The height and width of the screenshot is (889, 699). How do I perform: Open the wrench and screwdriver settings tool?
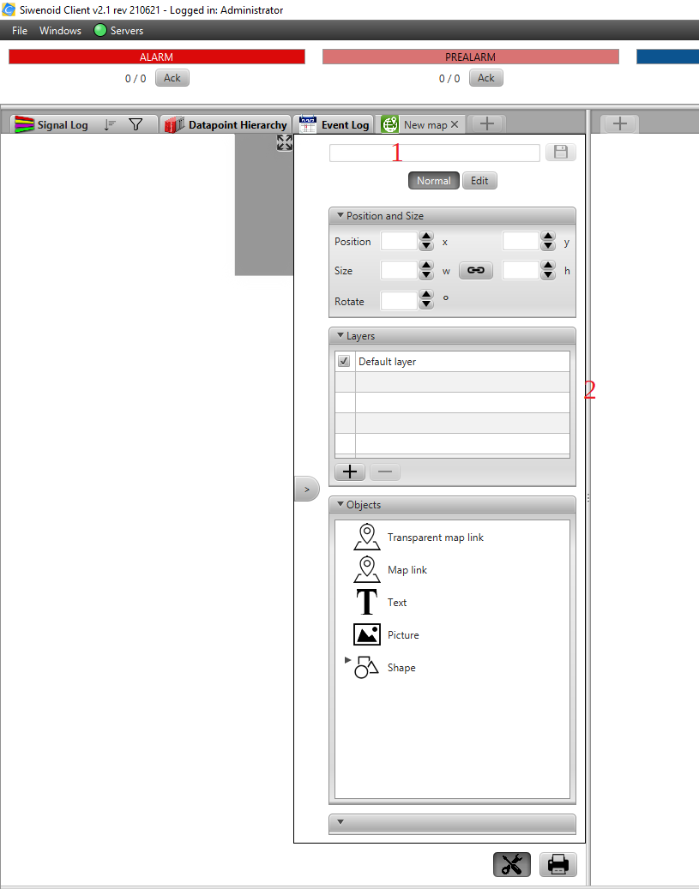(511, 865)
